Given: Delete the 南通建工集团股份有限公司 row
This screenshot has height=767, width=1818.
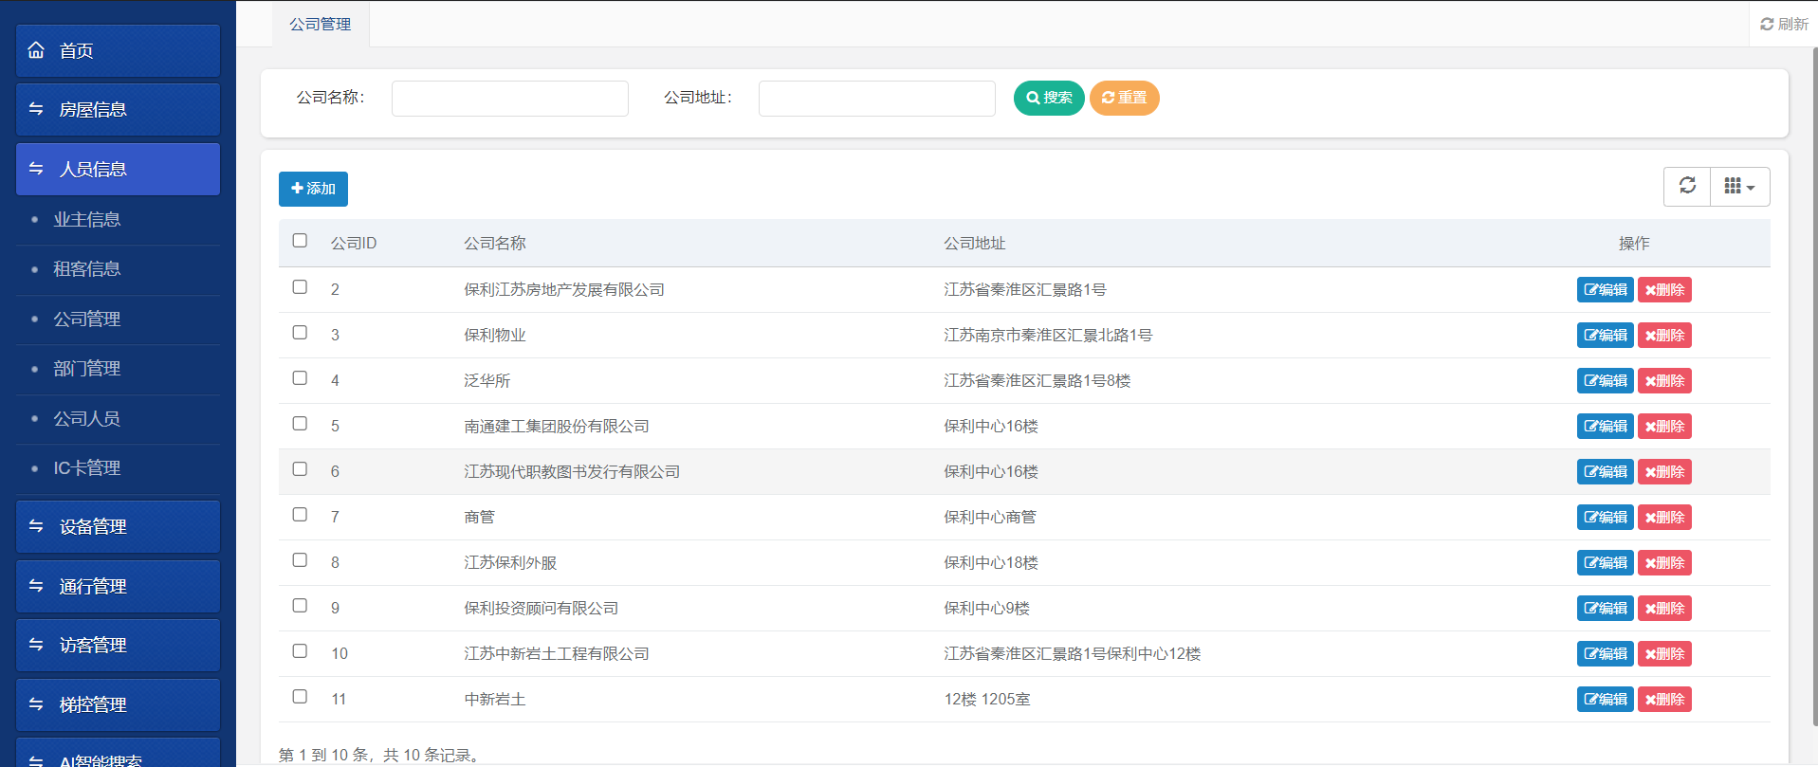Looking at the screenshot, I should click(1664, 427).
